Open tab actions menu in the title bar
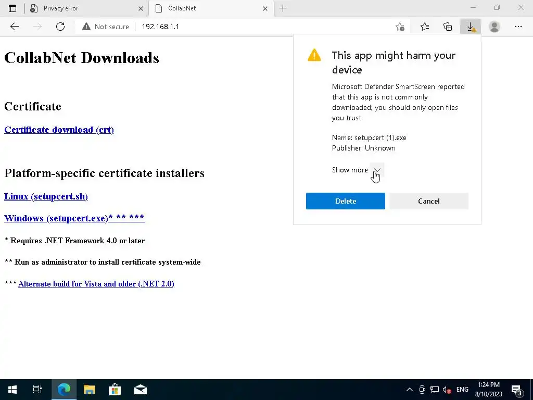Viewport: 533px width, 400px height. coord(12,8)
